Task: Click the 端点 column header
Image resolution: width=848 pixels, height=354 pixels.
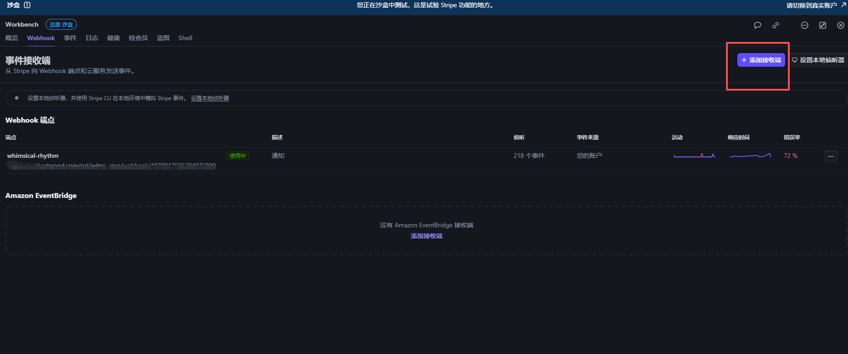Action: point(11,138)
